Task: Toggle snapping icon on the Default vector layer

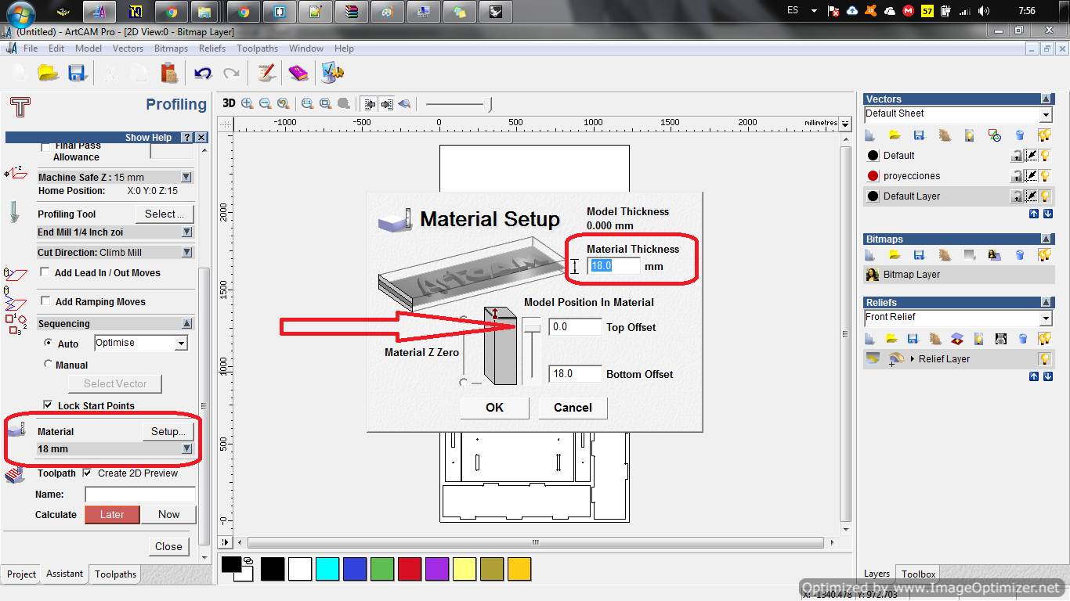Action: [x=1032, y=156]
